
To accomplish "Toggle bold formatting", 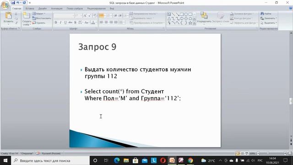I will (56, 22).
